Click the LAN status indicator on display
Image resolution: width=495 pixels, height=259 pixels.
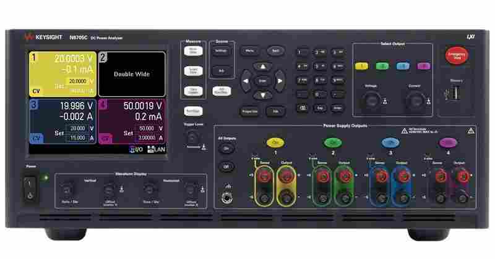point(157,149)
